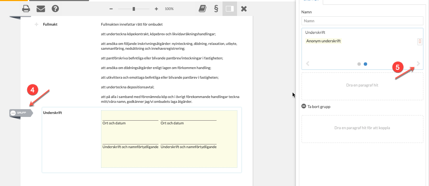
Task: Click the active tab in right panel
Action: [x=311, y=1]
